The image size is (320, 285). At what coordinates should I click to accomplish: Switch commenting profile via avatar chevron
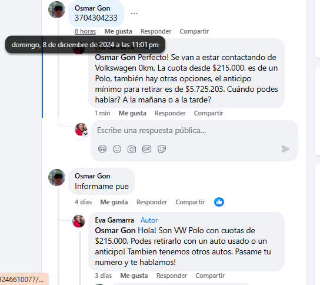tap(85, 134)
